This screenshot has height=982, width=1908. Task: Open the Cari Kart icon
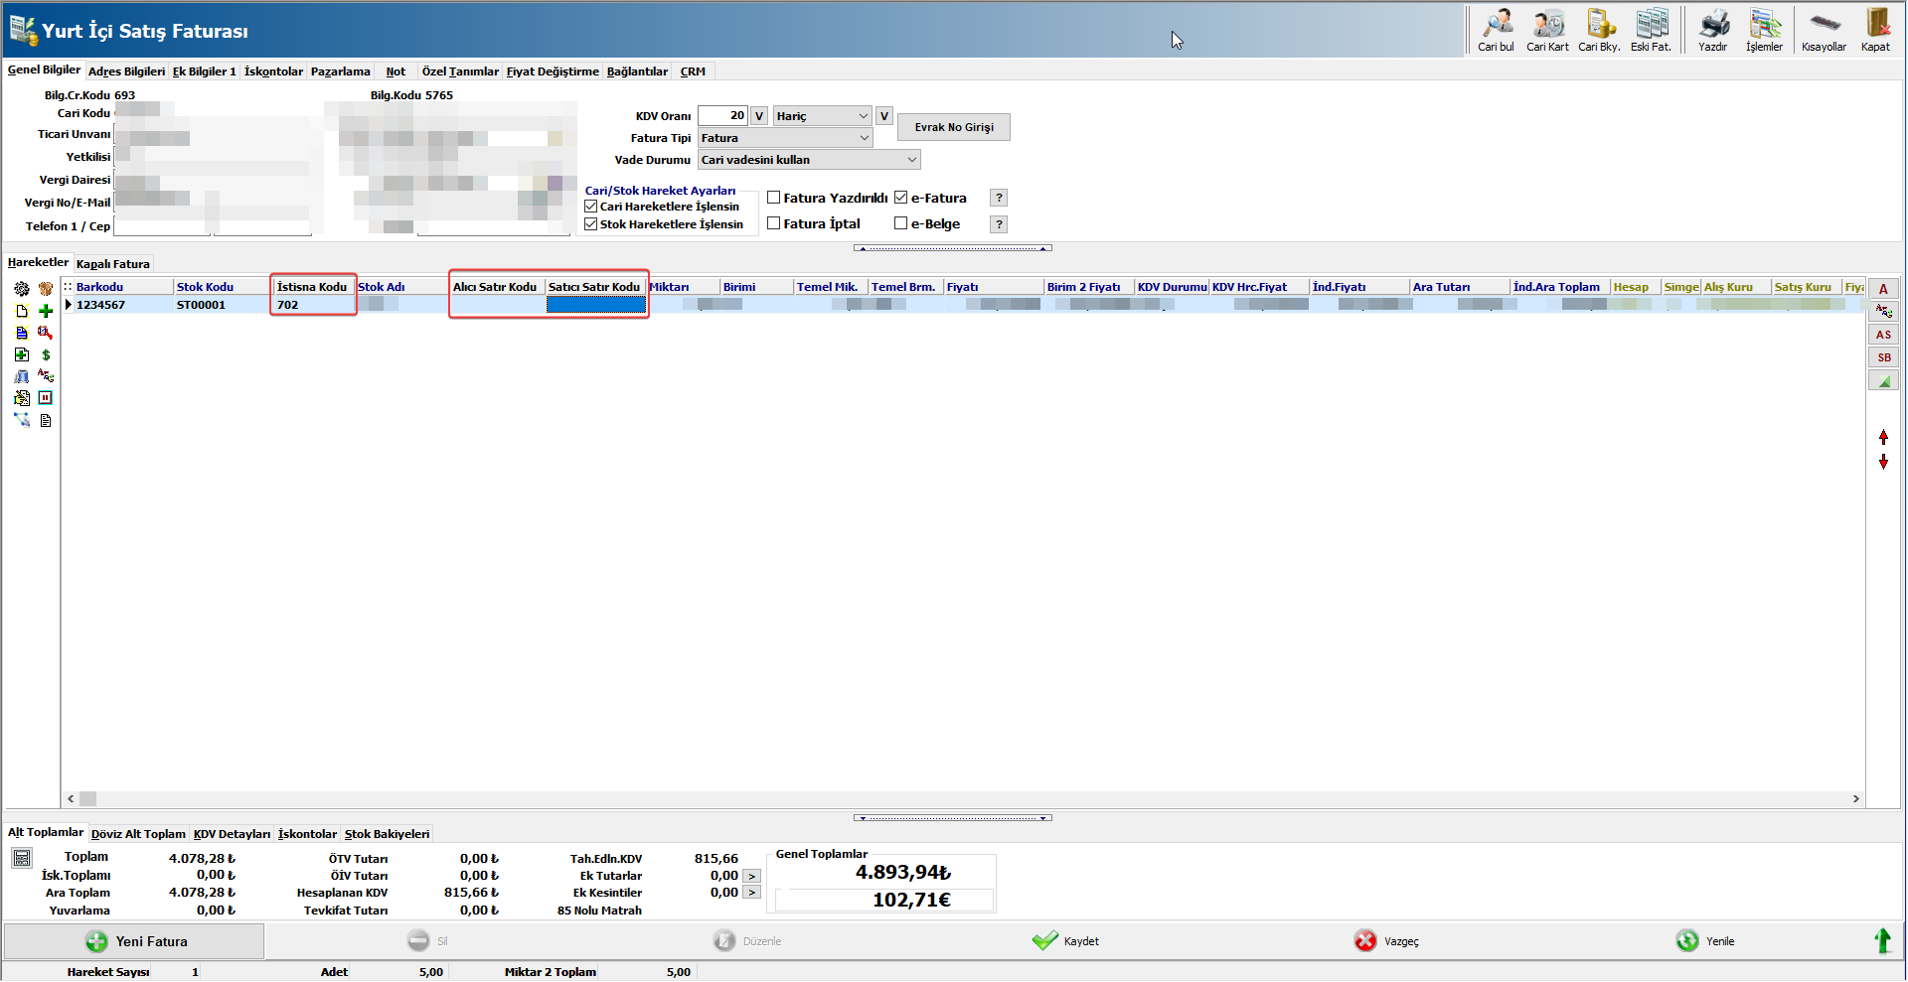pos(1547,30)
